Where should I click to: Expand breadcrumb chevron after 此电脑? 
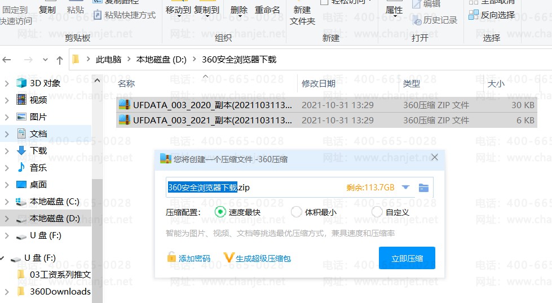(129, 59)
